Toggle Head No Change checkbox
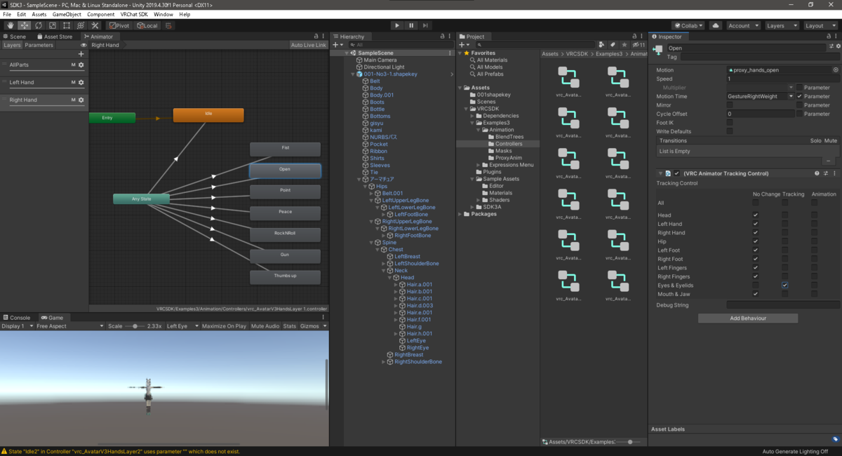The width and height of the screenshot is (842, 456). [756, 215]
